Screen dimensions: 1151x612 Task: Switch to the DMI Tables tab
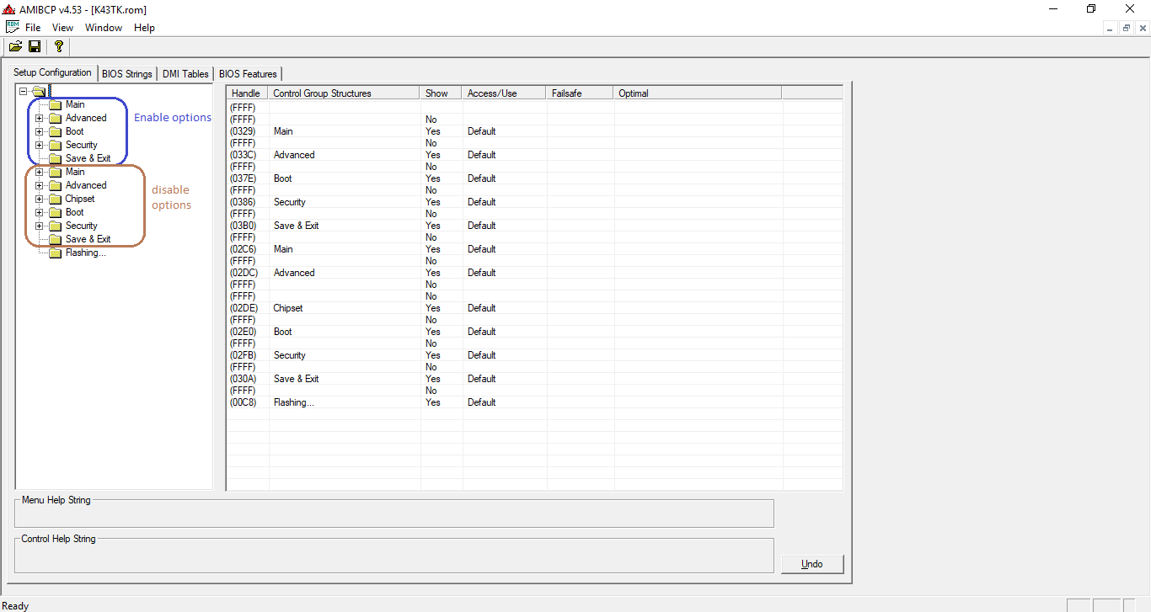pos(185,74)
